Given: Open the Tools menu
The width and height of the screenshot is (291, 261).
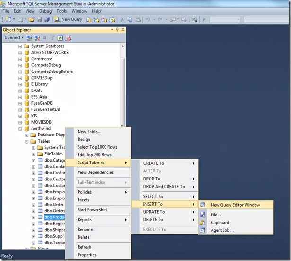Looking at the screenshot, I should click(62, 11).
